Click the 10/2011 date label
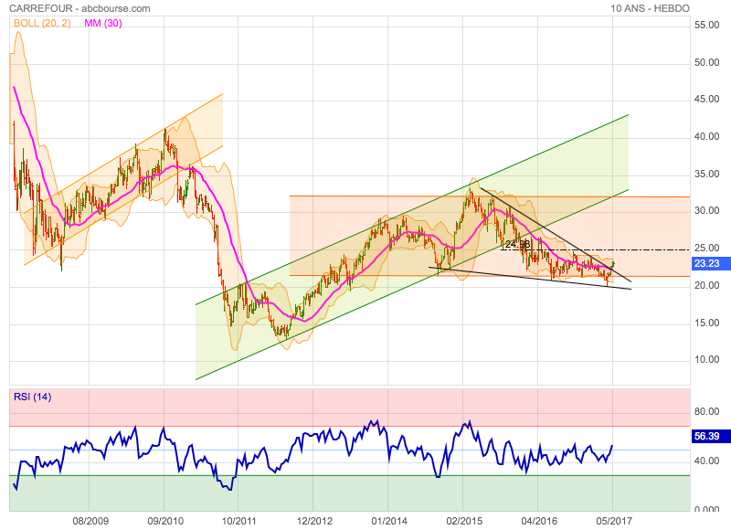This screenshot has height=530, width=731. (238, 521)
